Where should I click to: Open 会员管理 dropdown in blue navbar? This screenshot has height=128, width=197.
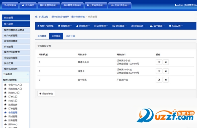[83, 26]
